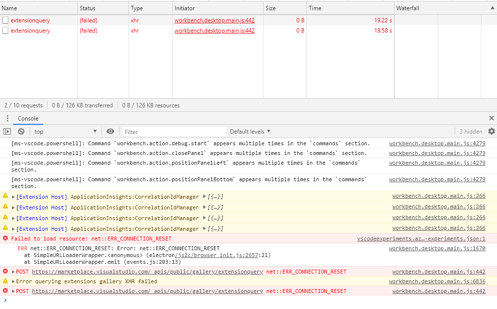This screenshot has width=497, height=309.
Task: Click the 0 B / 126 KB transferred summary
Action: (x=82, y=105)
